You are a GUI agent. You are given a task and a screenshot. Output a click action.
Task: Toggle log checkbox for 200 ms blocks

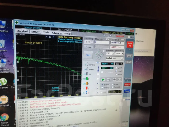(98, 79)
